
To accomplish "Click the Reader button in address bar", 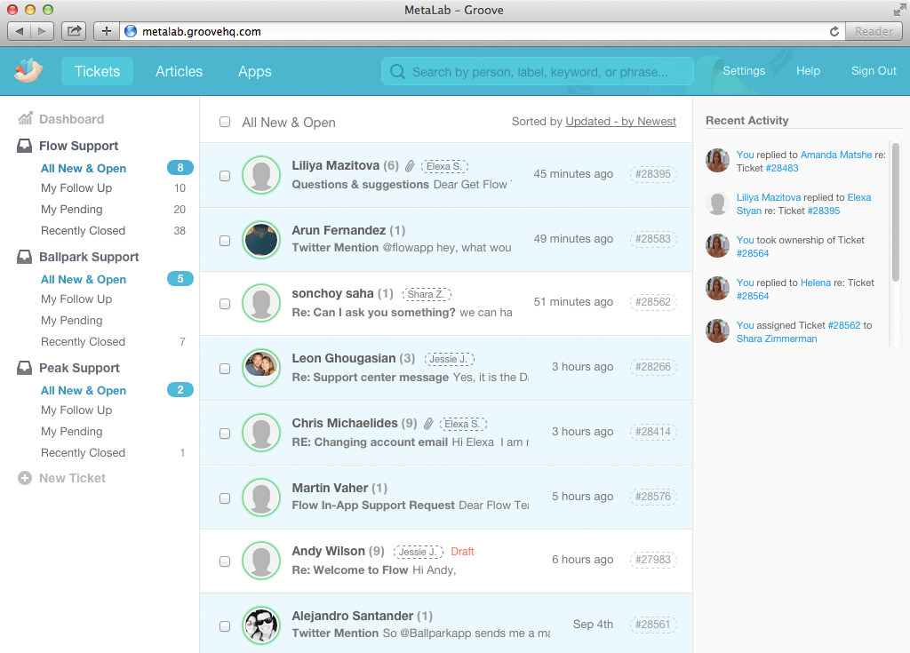I will pos(874,31).
